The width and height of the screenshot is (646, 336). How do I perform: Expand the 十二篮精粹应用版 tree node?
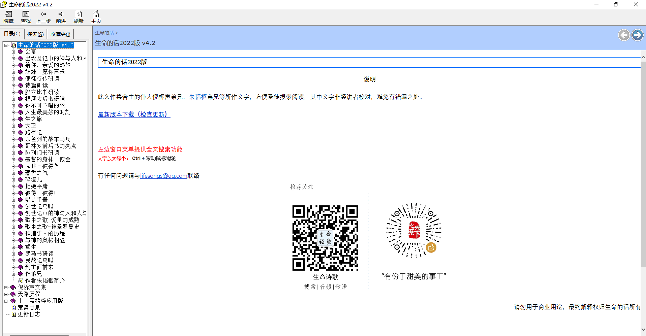[x=6, y=301]
